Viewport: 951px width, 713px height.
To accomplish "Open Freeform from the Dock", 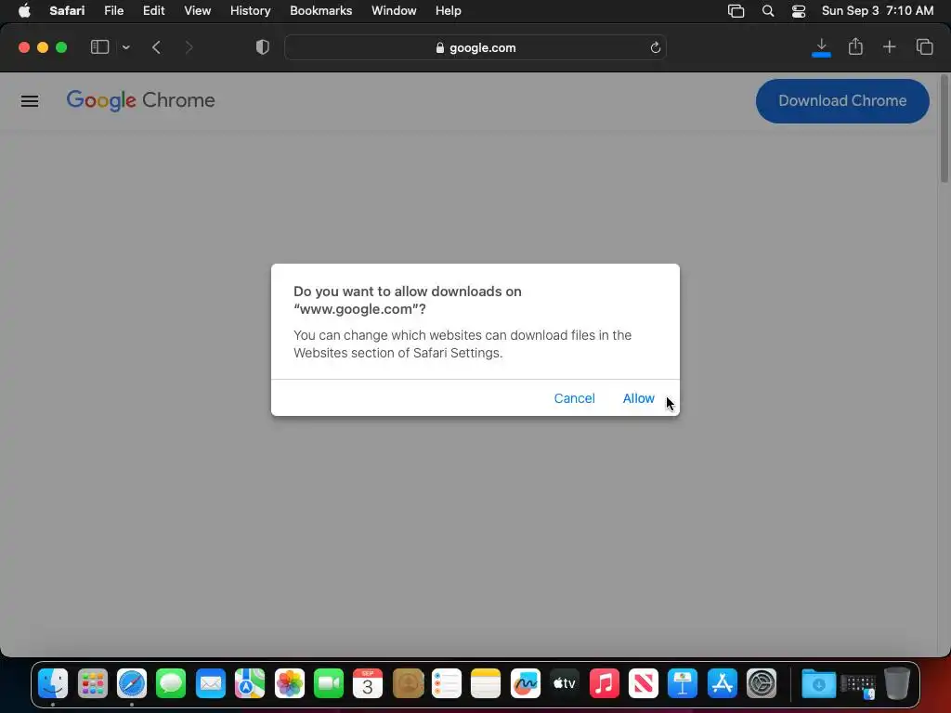I will [x=526, y=683].
